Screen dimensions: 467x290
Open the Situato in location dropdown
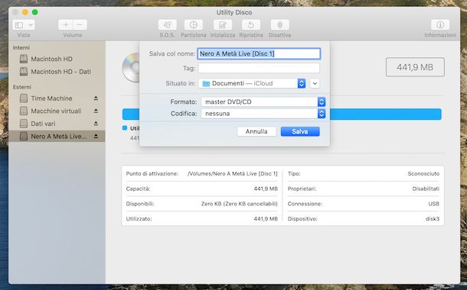coord(252,83)
